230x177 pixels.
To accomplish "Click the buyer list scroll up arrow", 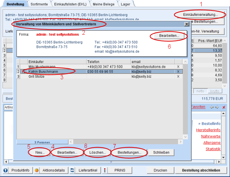I will pos(185,62).
